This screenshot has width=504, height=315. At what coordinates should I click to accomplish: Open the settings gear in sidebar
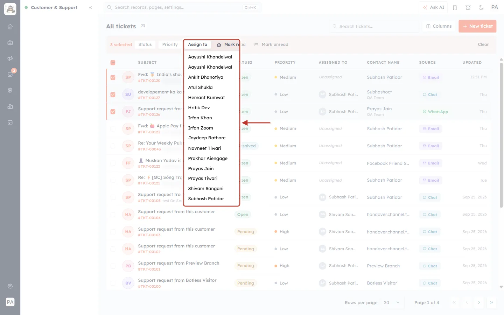pos(10,286)
